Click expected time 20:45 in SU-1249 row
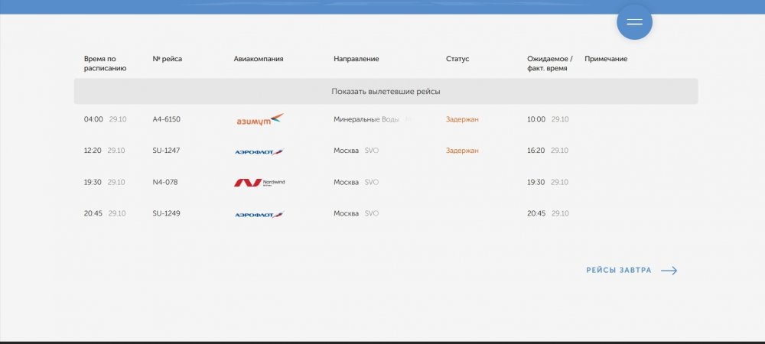Image resolution: width=765 pixels, height=344 pixels. point(536,213)
